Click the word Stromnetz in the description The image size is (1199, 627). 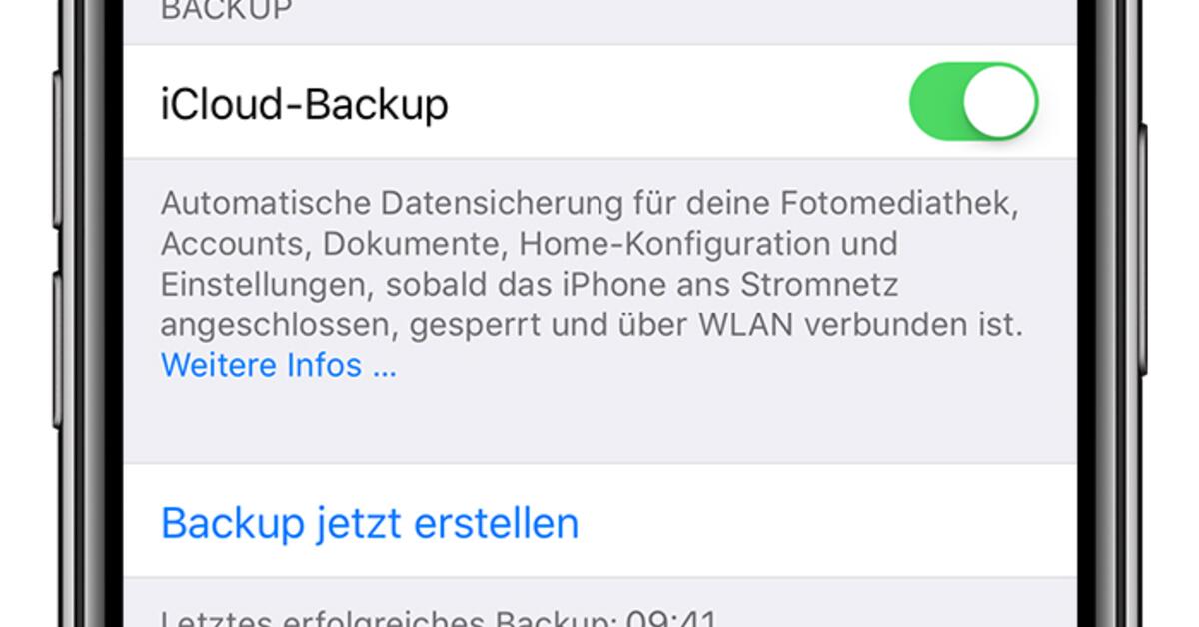point(819,285)
